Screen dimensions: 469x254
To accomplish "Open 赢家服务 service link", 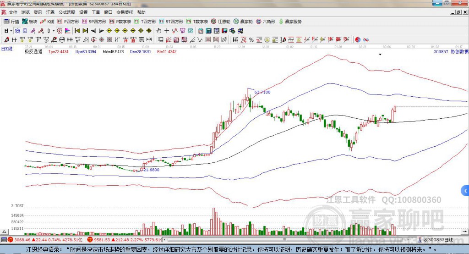I will [290, 22].
